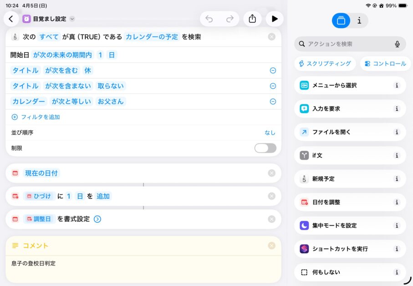
Task: Expand the 目覚まし設定 title dropdown
Action: [x=72, y=19]
